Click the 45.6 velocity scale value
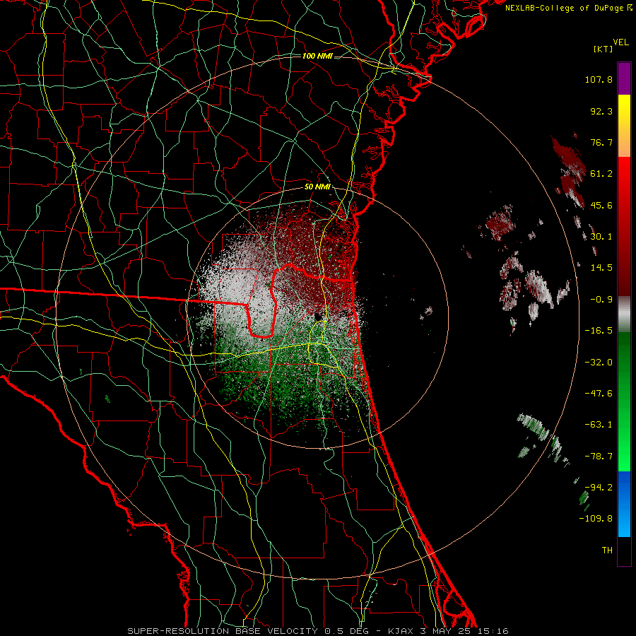The image size is (636, 636). (601, 205)
